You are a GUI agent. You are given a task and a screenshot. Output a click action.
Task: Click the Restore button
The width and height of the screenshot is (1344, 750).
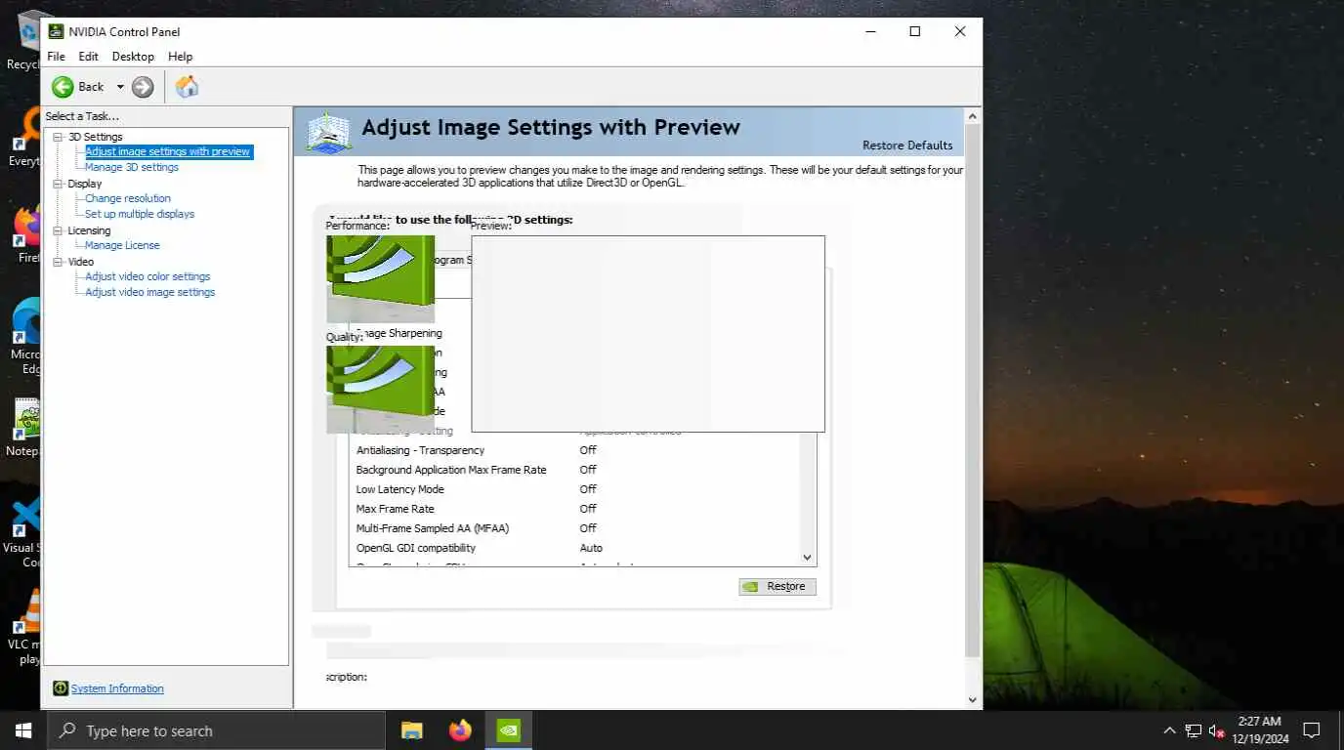tap(777, 587)
